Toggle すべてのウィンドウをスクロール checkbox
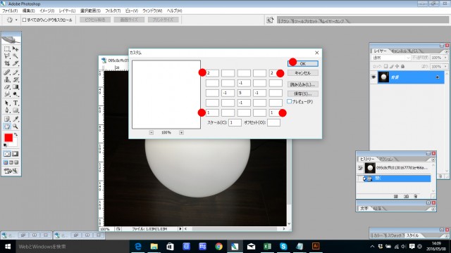This screenshot has height=253, width=451. [x=25, y=20]
